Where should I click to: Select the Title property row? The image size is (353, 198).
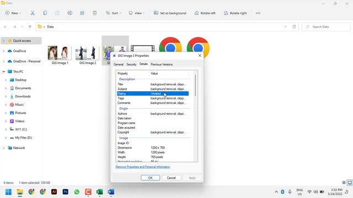[153, 84]
